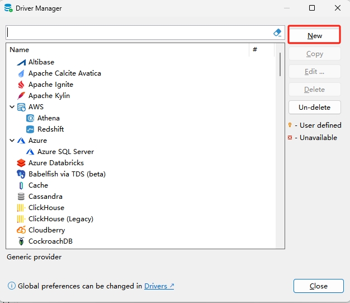Open the Drivers preferences link
Viewport: 350px width, 303px height.
point(159,286)
